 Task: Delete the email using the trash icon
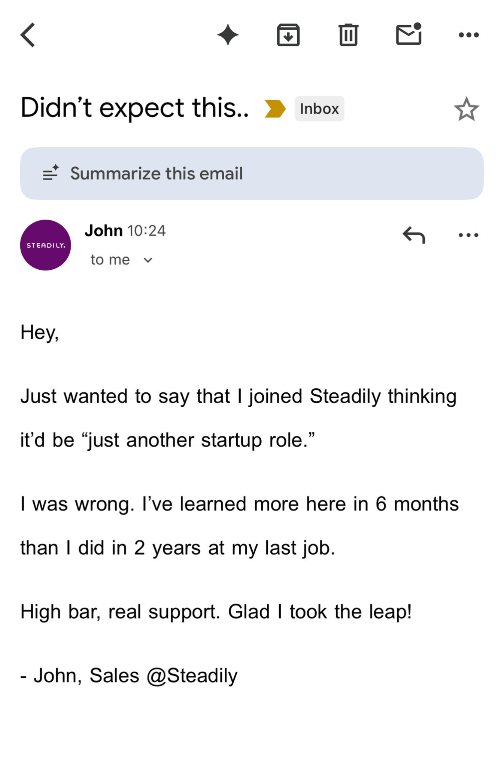coord(348,35)
